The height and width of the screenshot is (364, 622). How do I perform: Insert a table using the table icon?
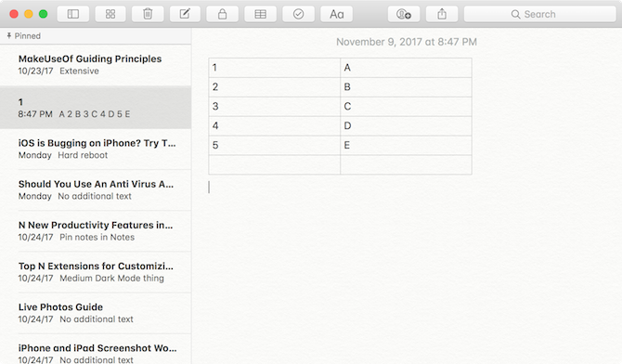point(260,14)
